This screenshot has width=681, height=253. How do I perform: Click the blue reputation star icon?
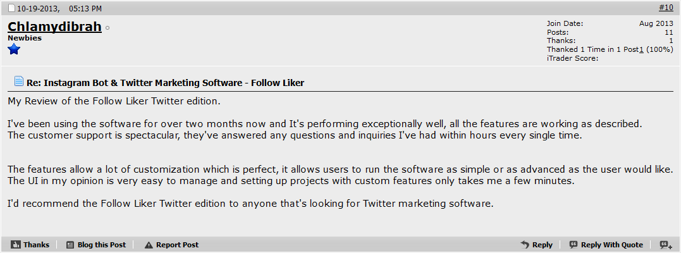tap(14, 49)
